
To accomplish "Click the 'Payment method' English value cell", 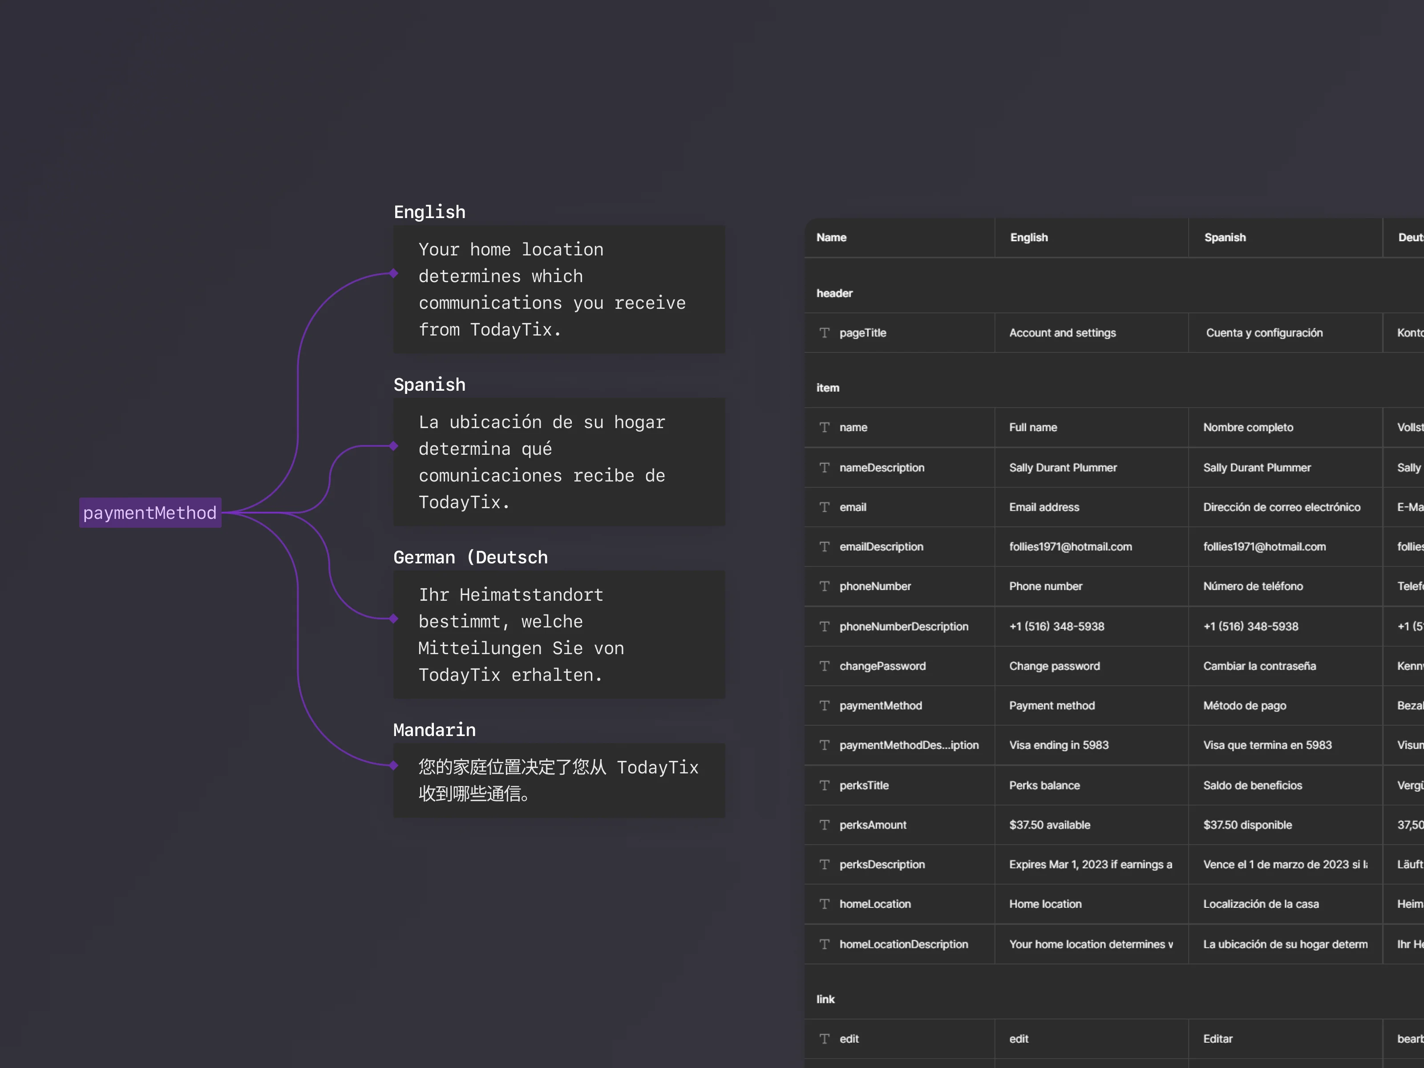I will click(1052, 706).
